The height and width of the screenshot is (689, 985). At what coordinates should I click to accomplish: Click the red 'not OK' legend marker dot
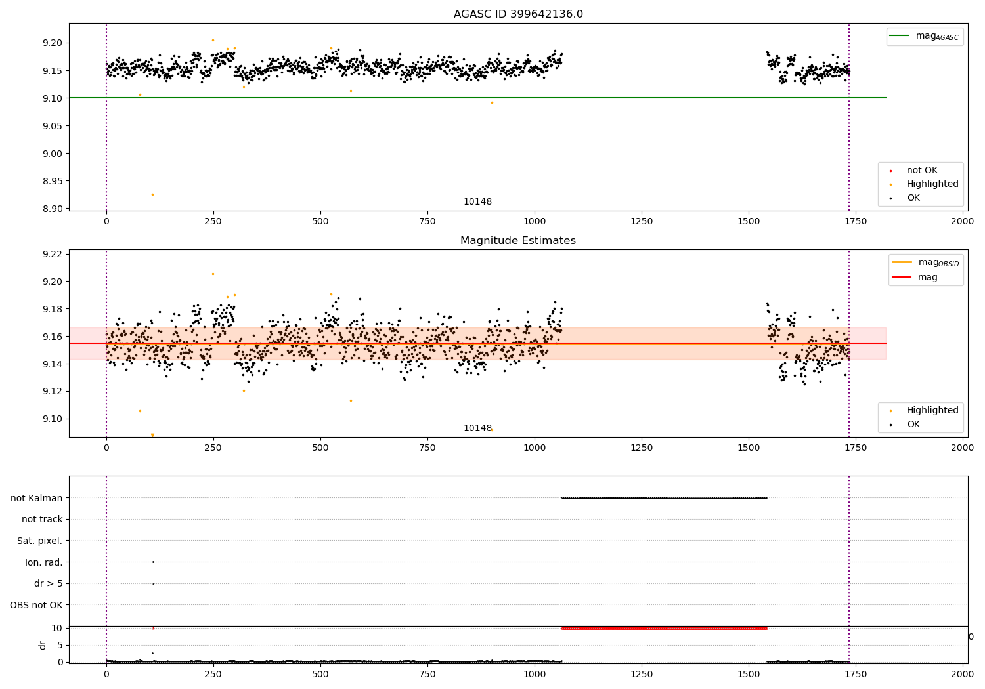890,171
